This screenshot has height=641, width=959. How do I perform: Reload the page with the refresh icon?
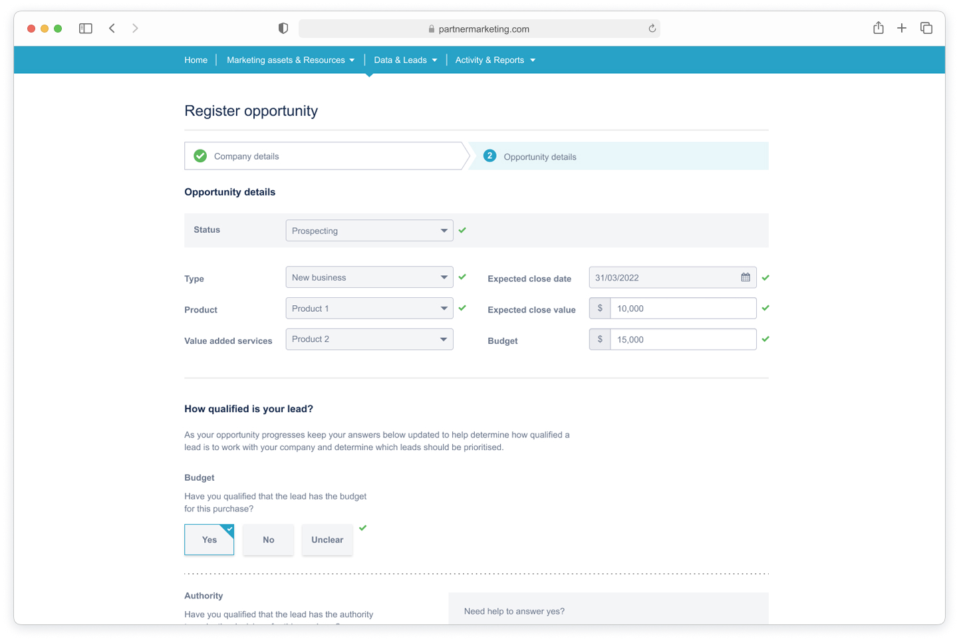[x=652, y=29]
